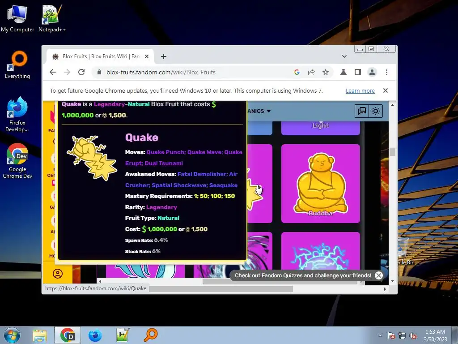
Task: Click the inner horizontal scroll left arrow
Action: pyautogui.click(x=100, y=281)
